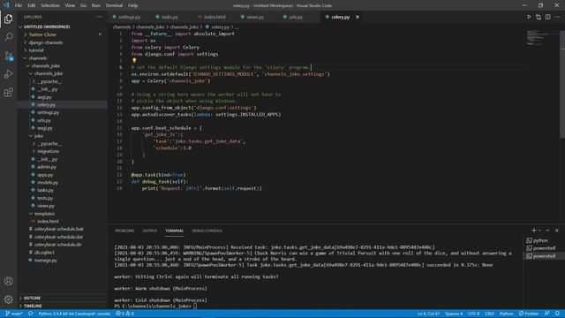Open manage.py in the file tree
Screen dimensions: 565x318
pos(45,261)
